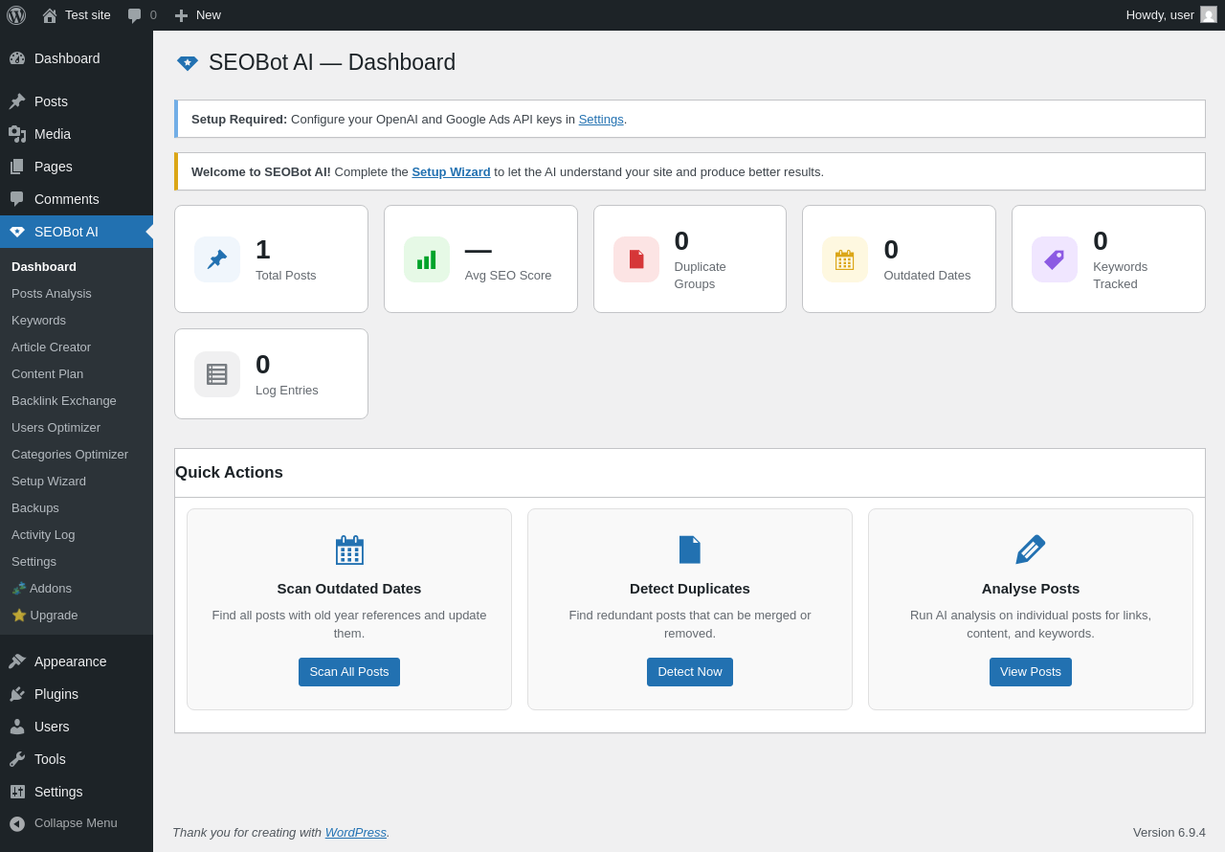Screen dimensions: 1225x852
Task: Open Plugins in the sidebar
Action: coord(56,694)
